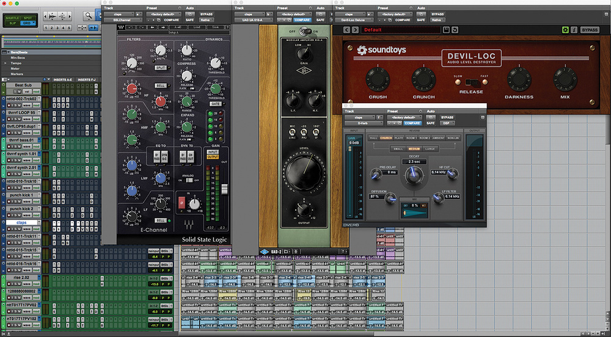Open Devil-Loc info icon
The image size is (611, 337).
pyautogui.click(x=574, y=30)
